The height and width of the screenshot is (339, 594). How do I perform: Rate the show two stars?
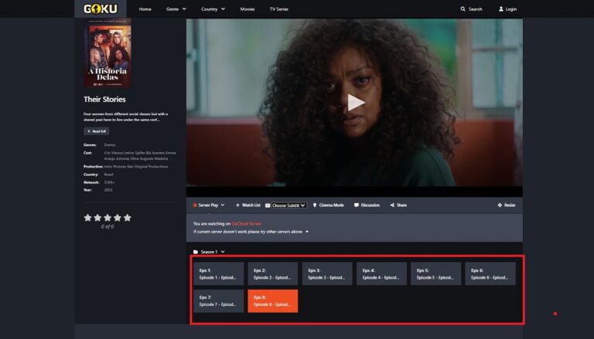(x=97, y=218)
